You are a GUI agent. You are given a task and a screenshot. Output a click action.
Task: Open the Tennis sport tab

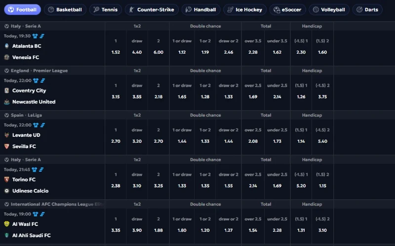(x=106, y=9)
